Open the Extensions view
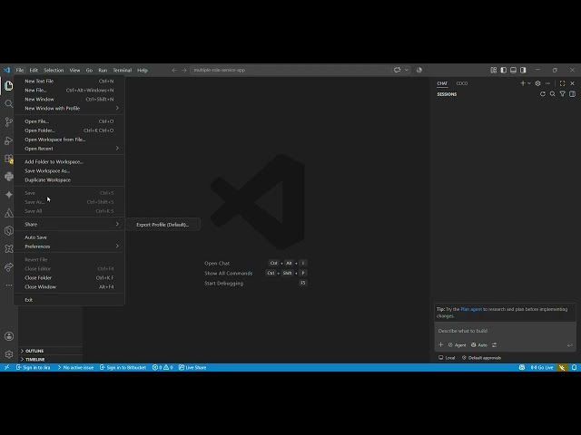The image size is (581, 435). click(9, 159)
